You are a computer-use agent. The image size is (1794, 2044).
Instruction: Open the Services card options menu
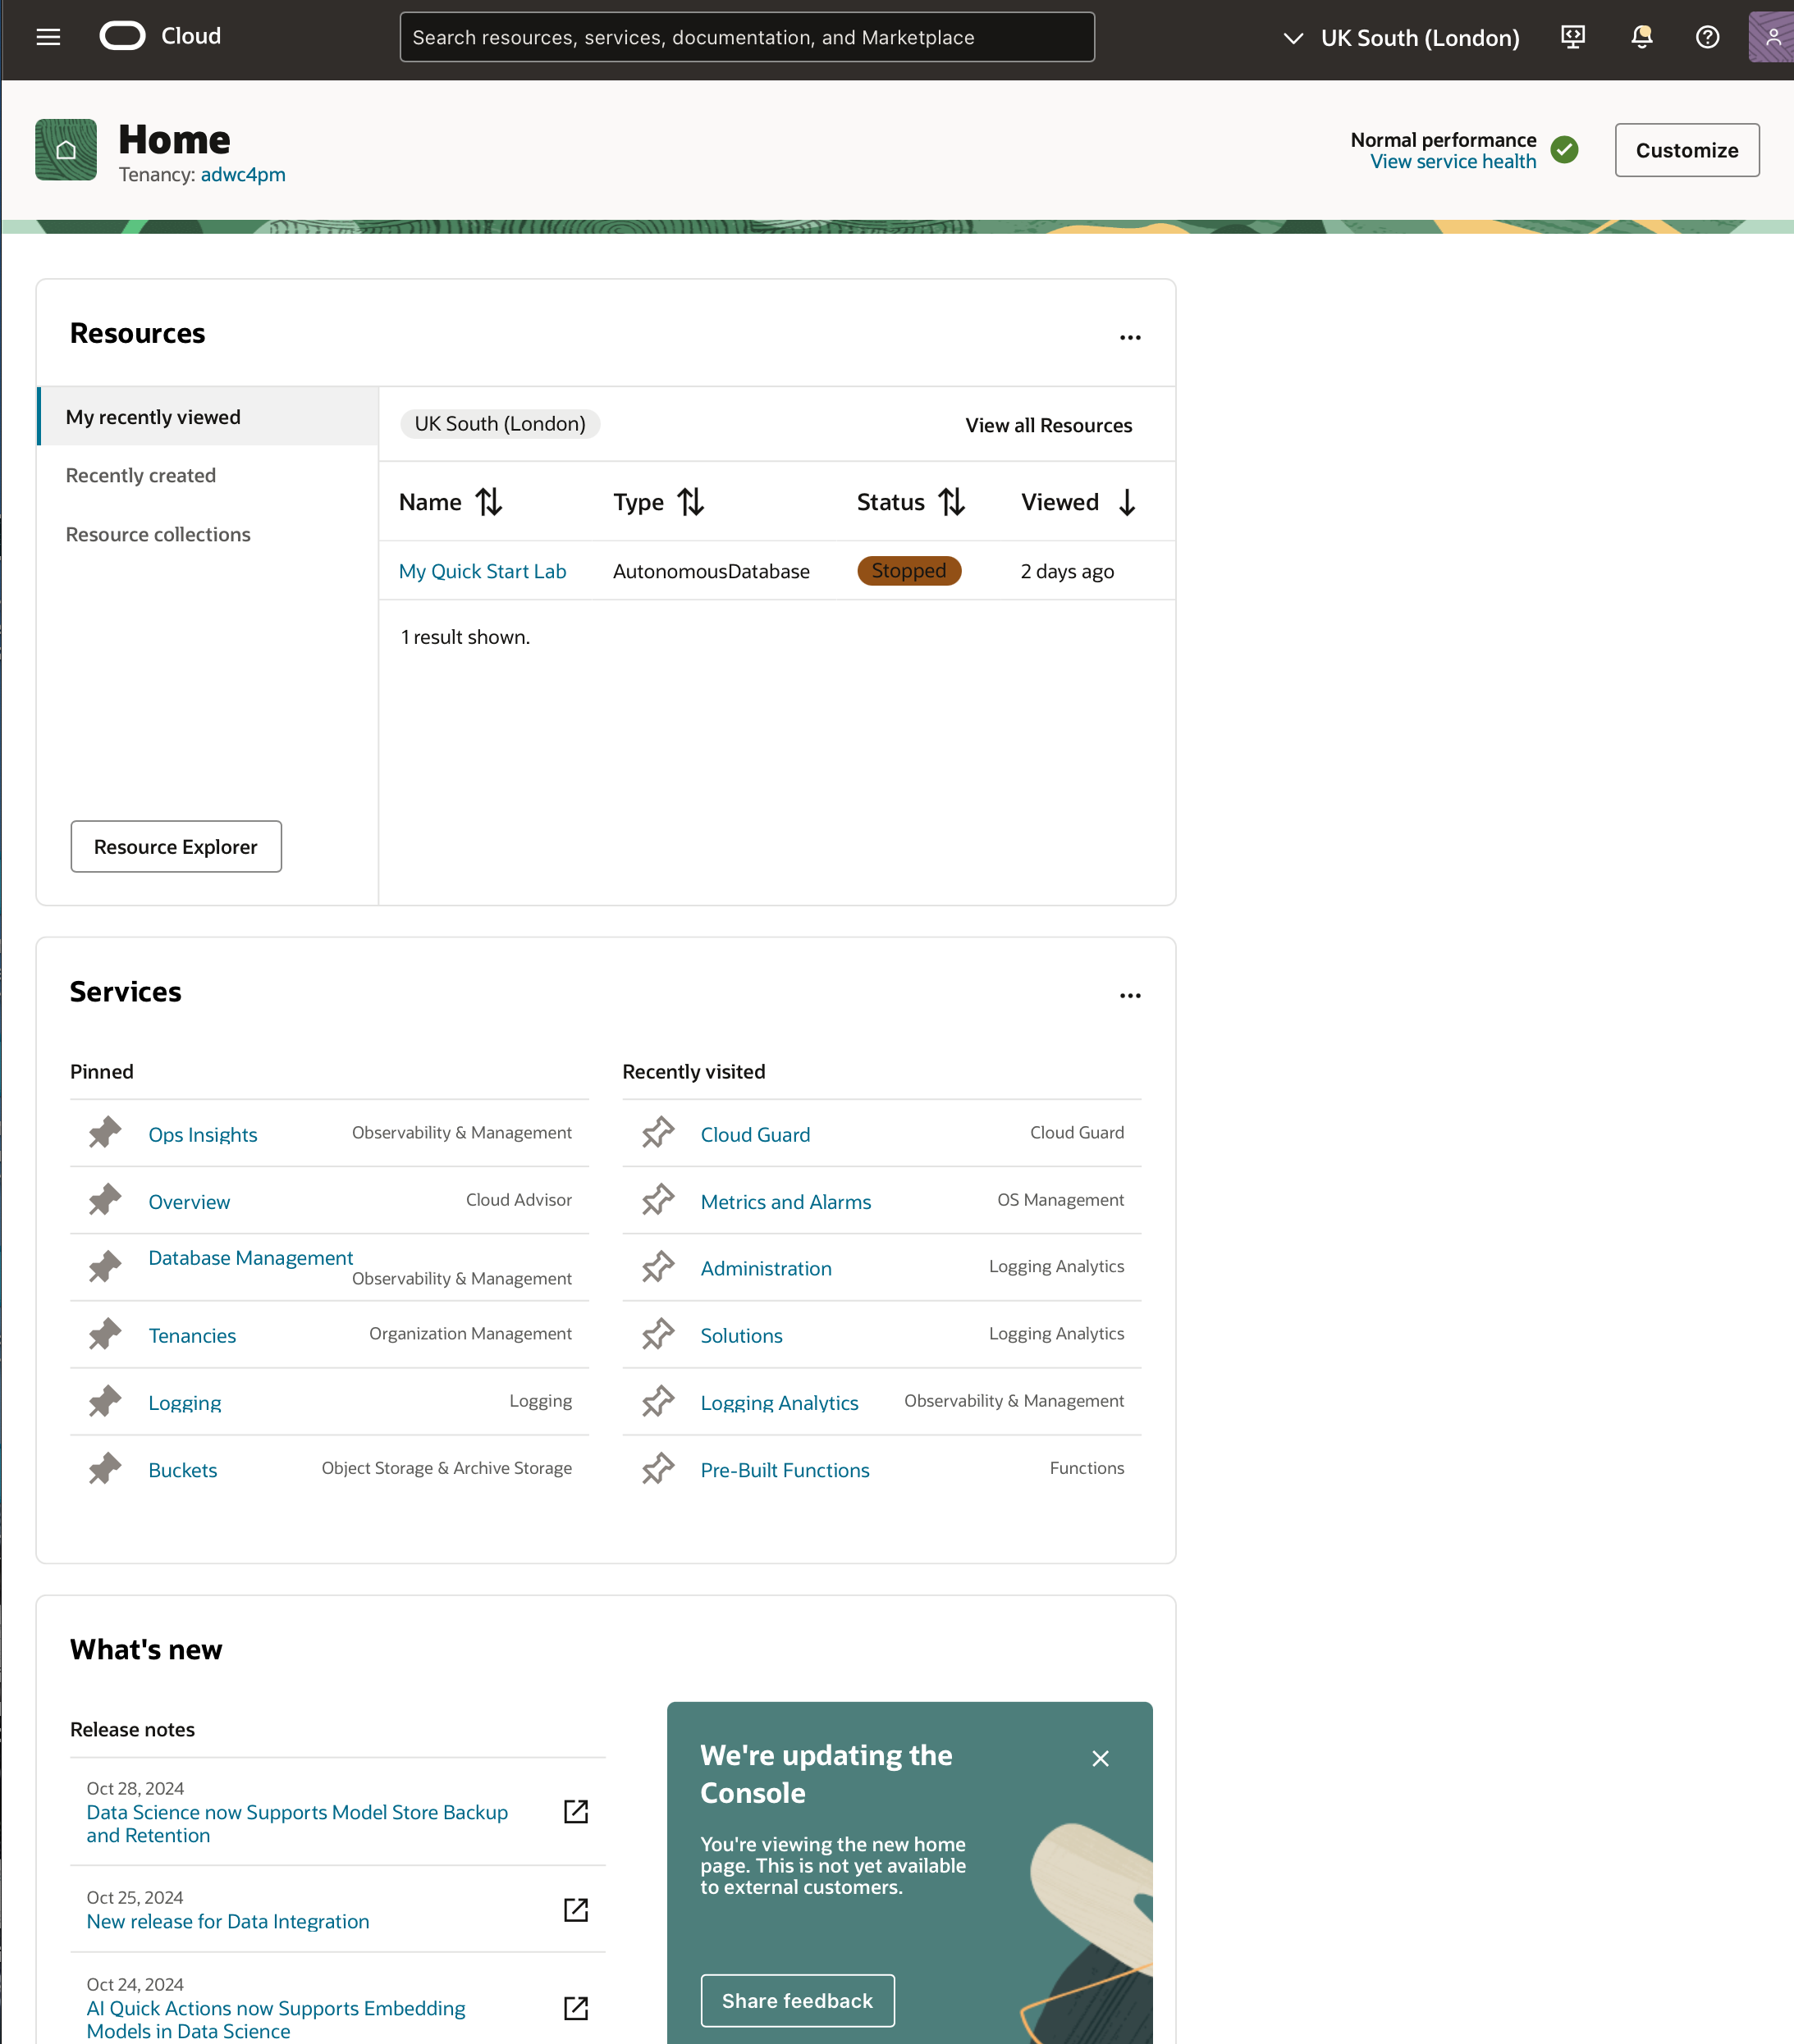click(1129, 995)
